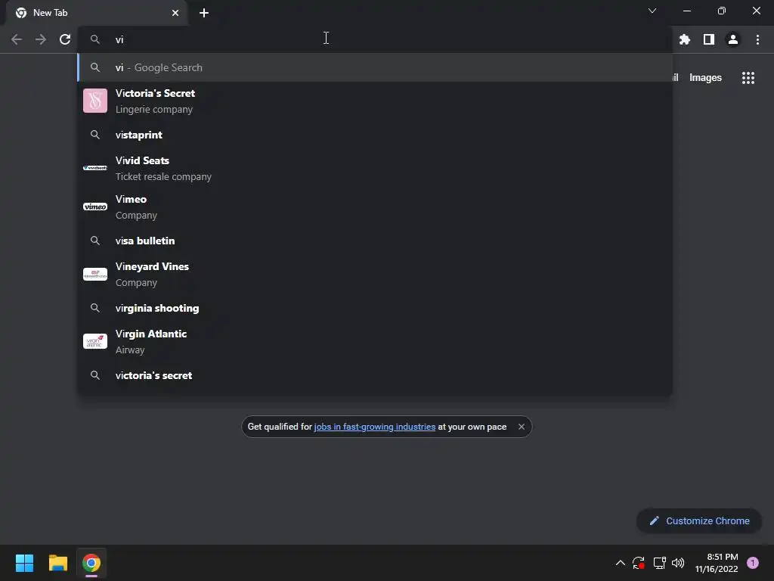Open the Chrome profile avatar
774x581 pixels.
point(733,39)
